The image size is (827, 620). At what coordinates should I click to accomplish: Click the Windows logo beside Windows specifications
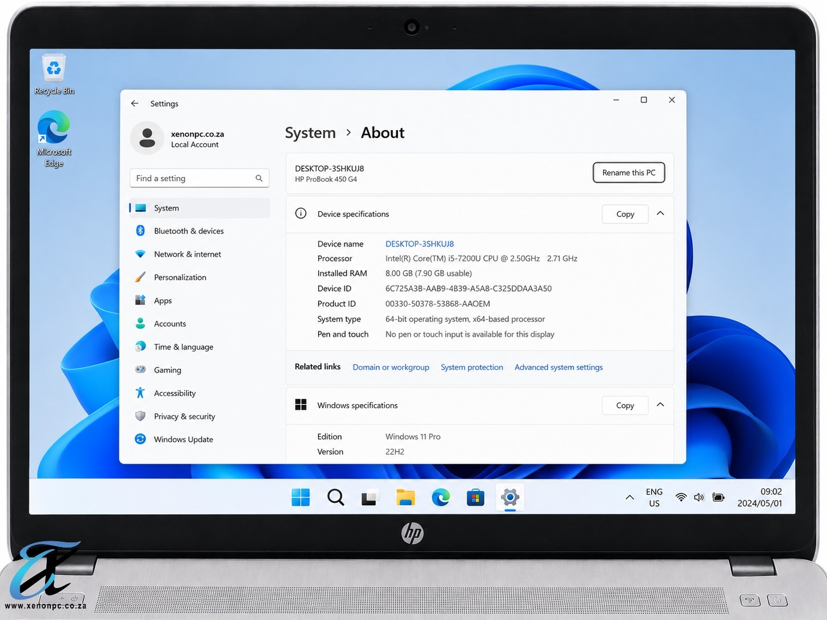pos(301,405)
